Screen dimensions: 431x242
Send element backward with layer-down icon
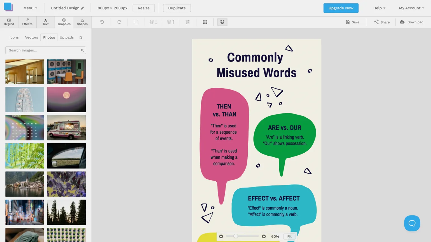[153, 22]
